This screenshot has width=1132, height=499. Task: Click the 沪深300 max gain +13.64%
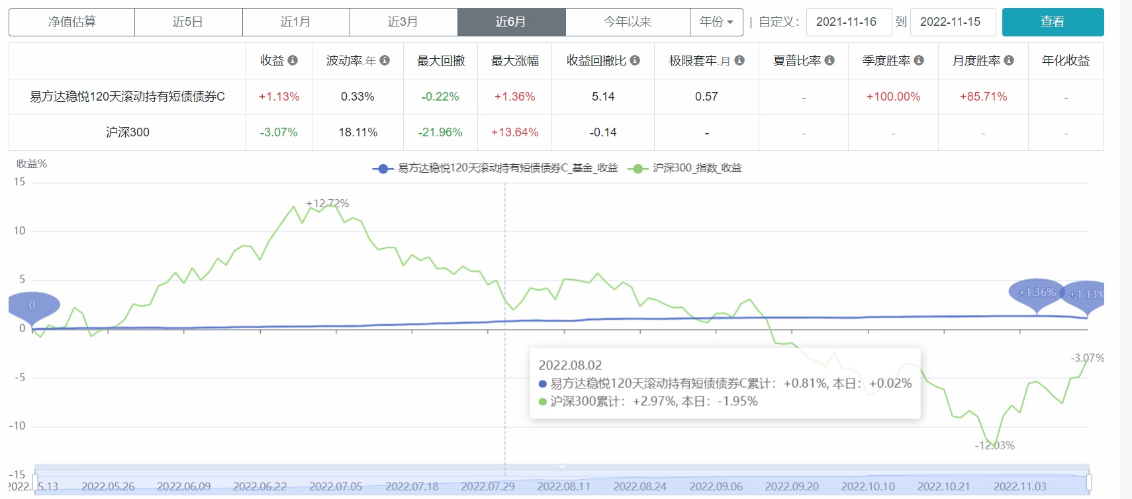click(514, 132)
